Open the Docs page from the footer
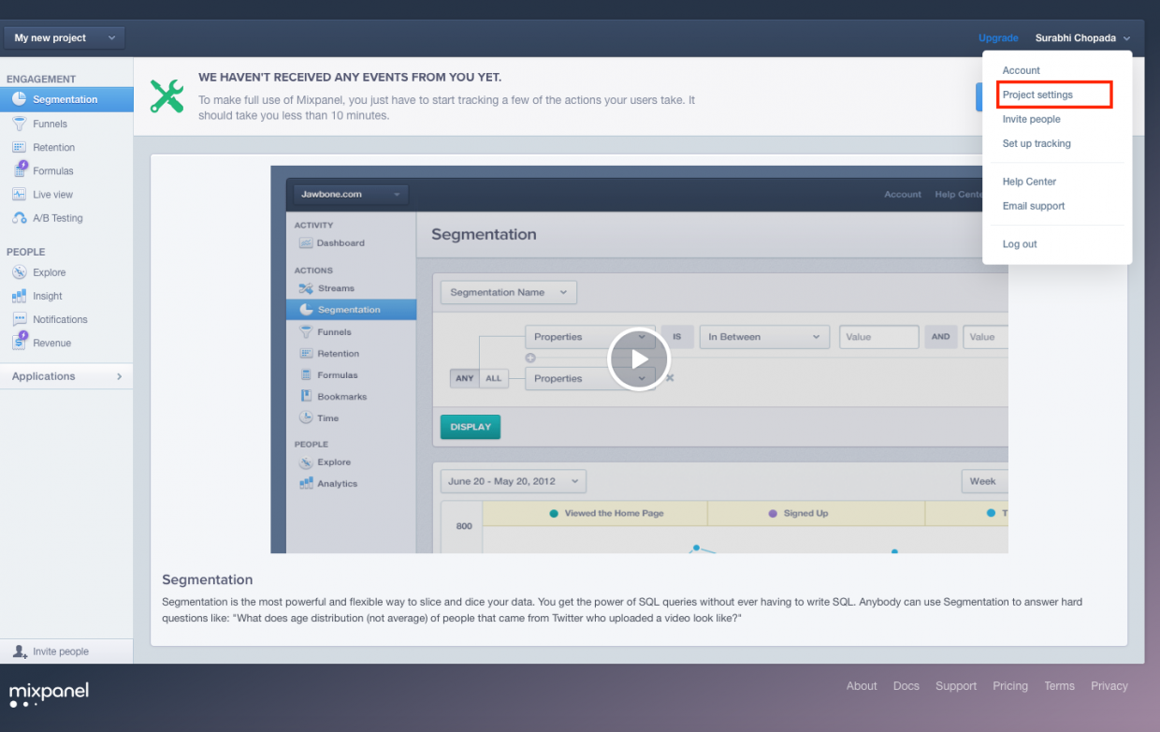Viewport: 1160px width, 732px height. click(906, 685)
